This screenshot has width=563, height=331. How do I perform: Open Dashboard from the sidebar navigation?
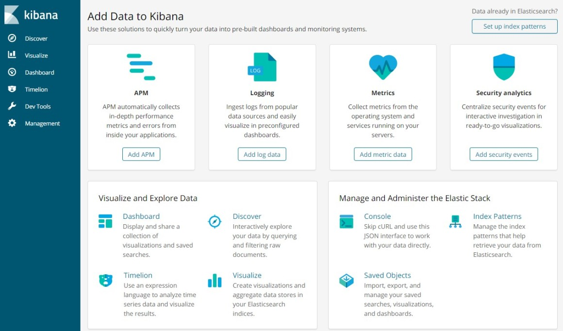coord(39,72)
